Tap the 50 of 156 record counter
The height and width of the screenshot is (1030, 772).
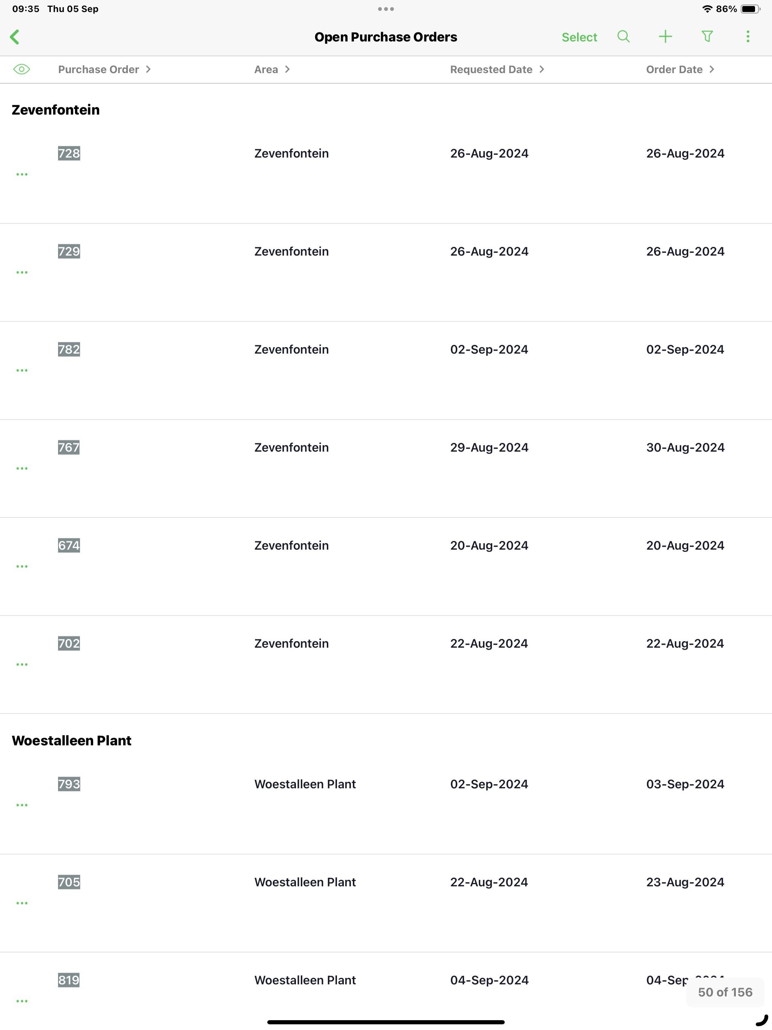725,992
